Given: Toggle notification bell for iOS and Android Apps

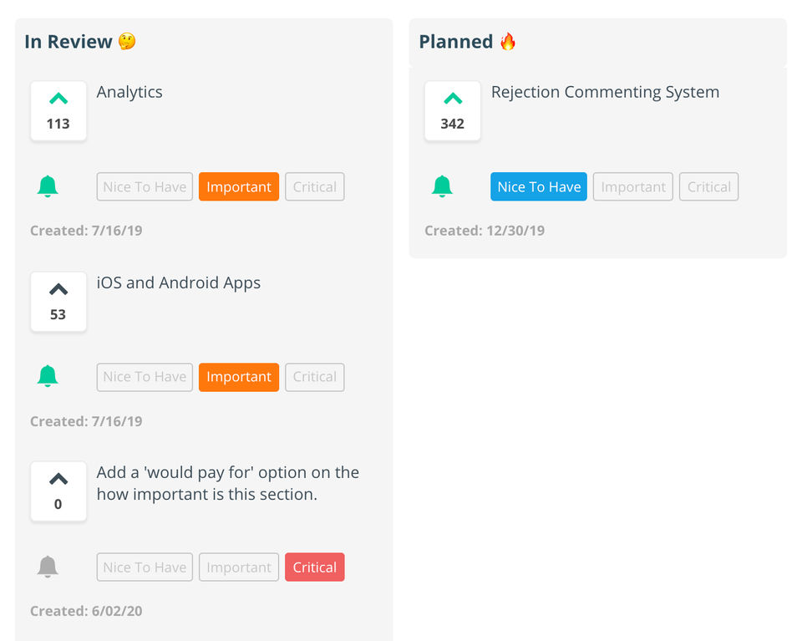Looking at the screenshot, I should pyautogui.click(x=48, y=377).
